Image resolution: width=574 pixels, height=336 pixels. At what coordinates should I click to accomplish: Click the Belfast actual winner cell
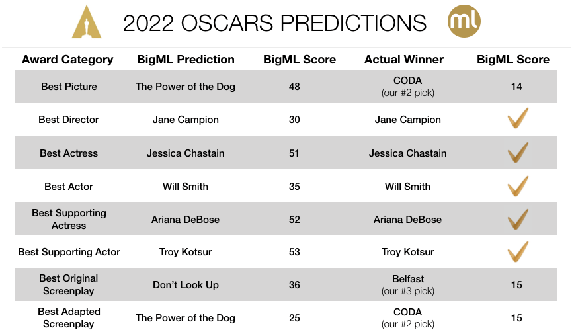(407, 284)
